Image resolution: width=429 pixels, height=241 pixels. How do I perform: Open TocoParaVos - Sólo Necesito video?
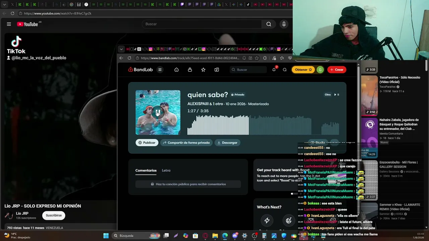pos(400,80)
